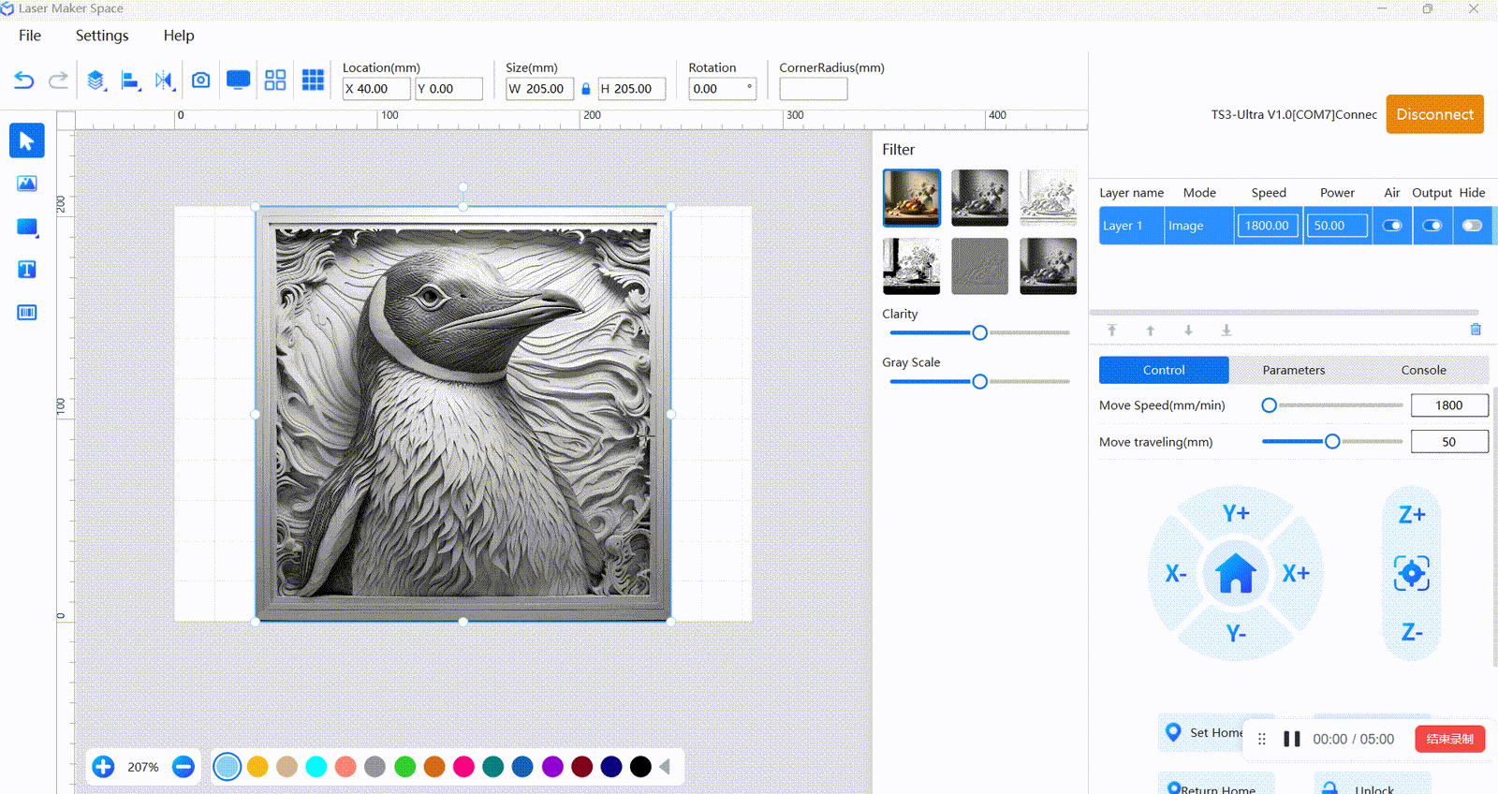Expand the color palette arrow
Image resolution: width=1498 pixels, height=794 pixels.
665,767
